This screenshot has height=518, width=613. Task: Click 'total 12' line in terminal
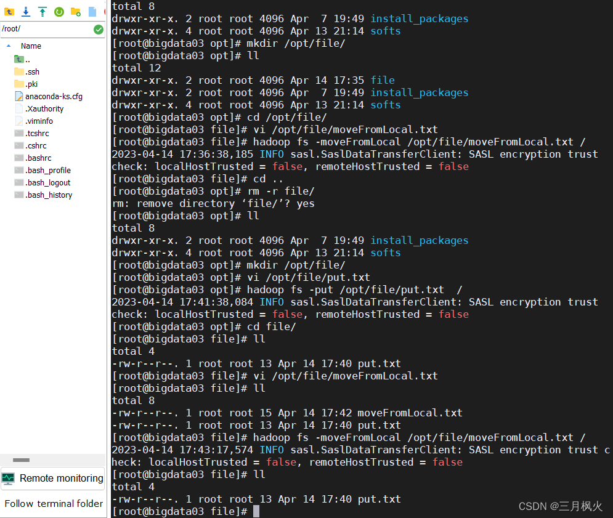click(136, 68)
